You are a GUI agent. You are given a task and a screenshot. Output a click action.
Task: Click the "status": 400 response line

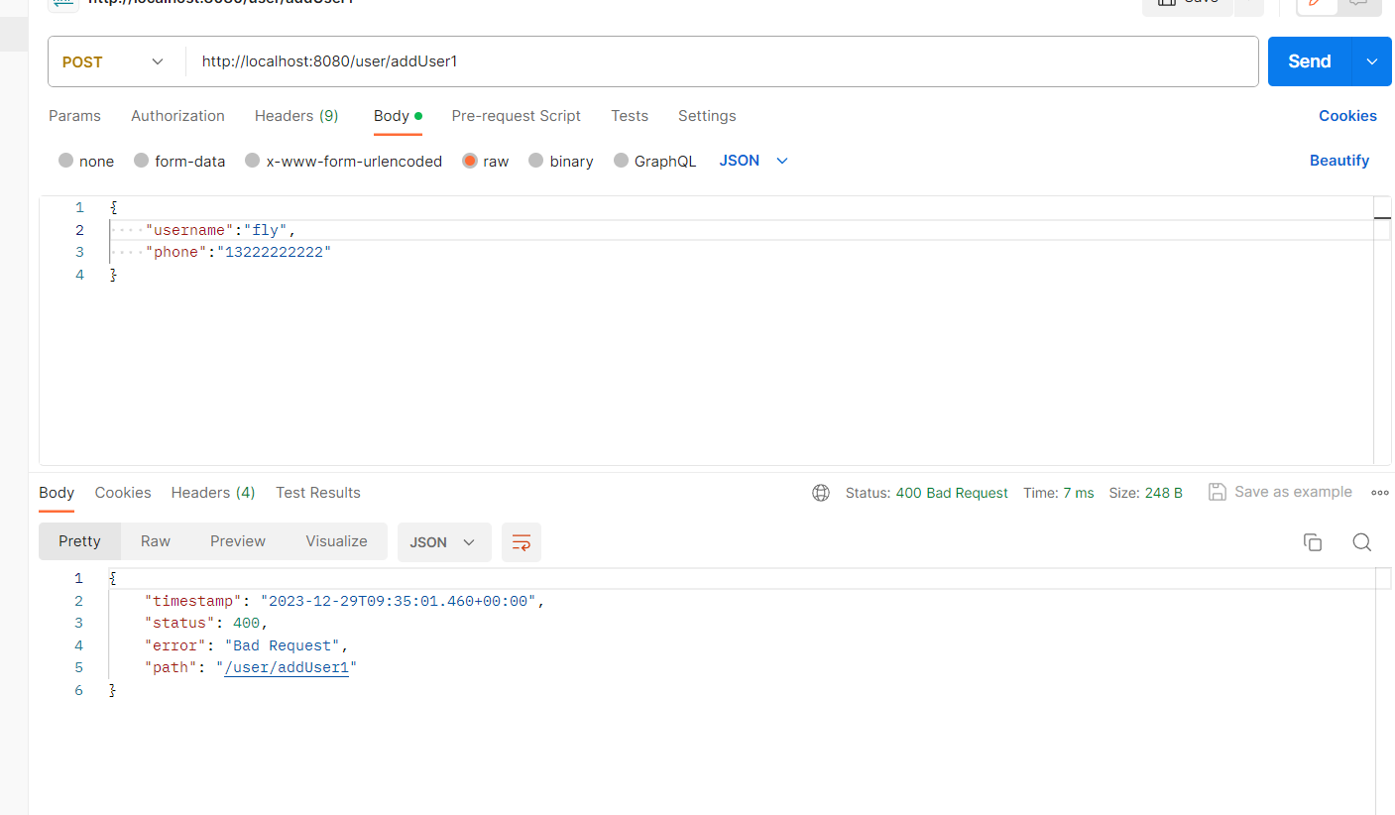pyautogui.click(x=206, y=623)
